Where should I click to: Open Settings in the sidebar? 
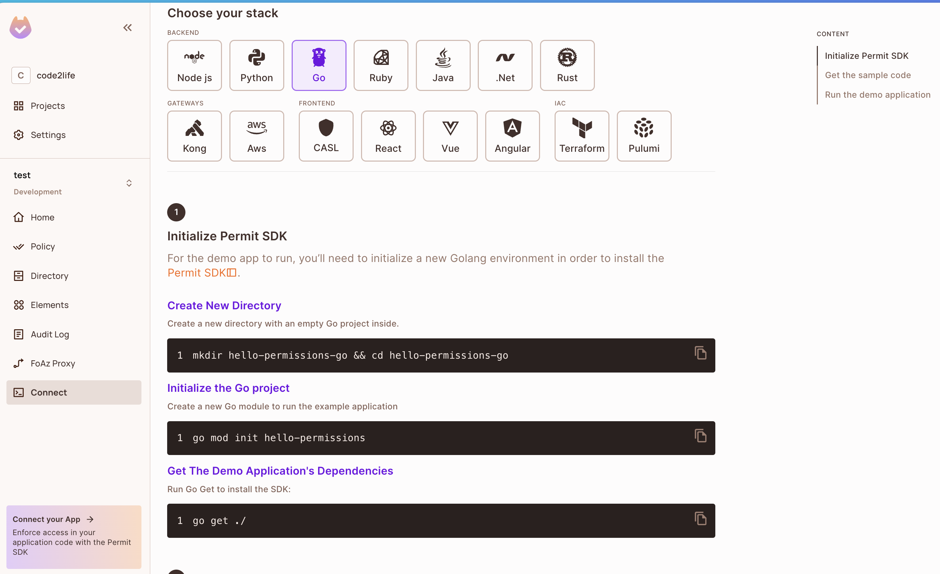coord(40,135)
